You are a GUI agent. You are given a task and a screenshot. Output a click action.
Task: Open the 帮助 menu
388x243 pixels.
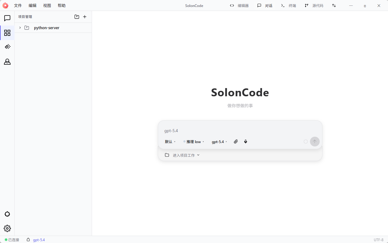[62, 5]
